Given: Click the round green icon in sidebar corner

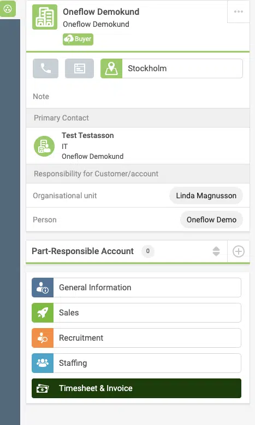Looking at the screenshot, I should (8, 9).
